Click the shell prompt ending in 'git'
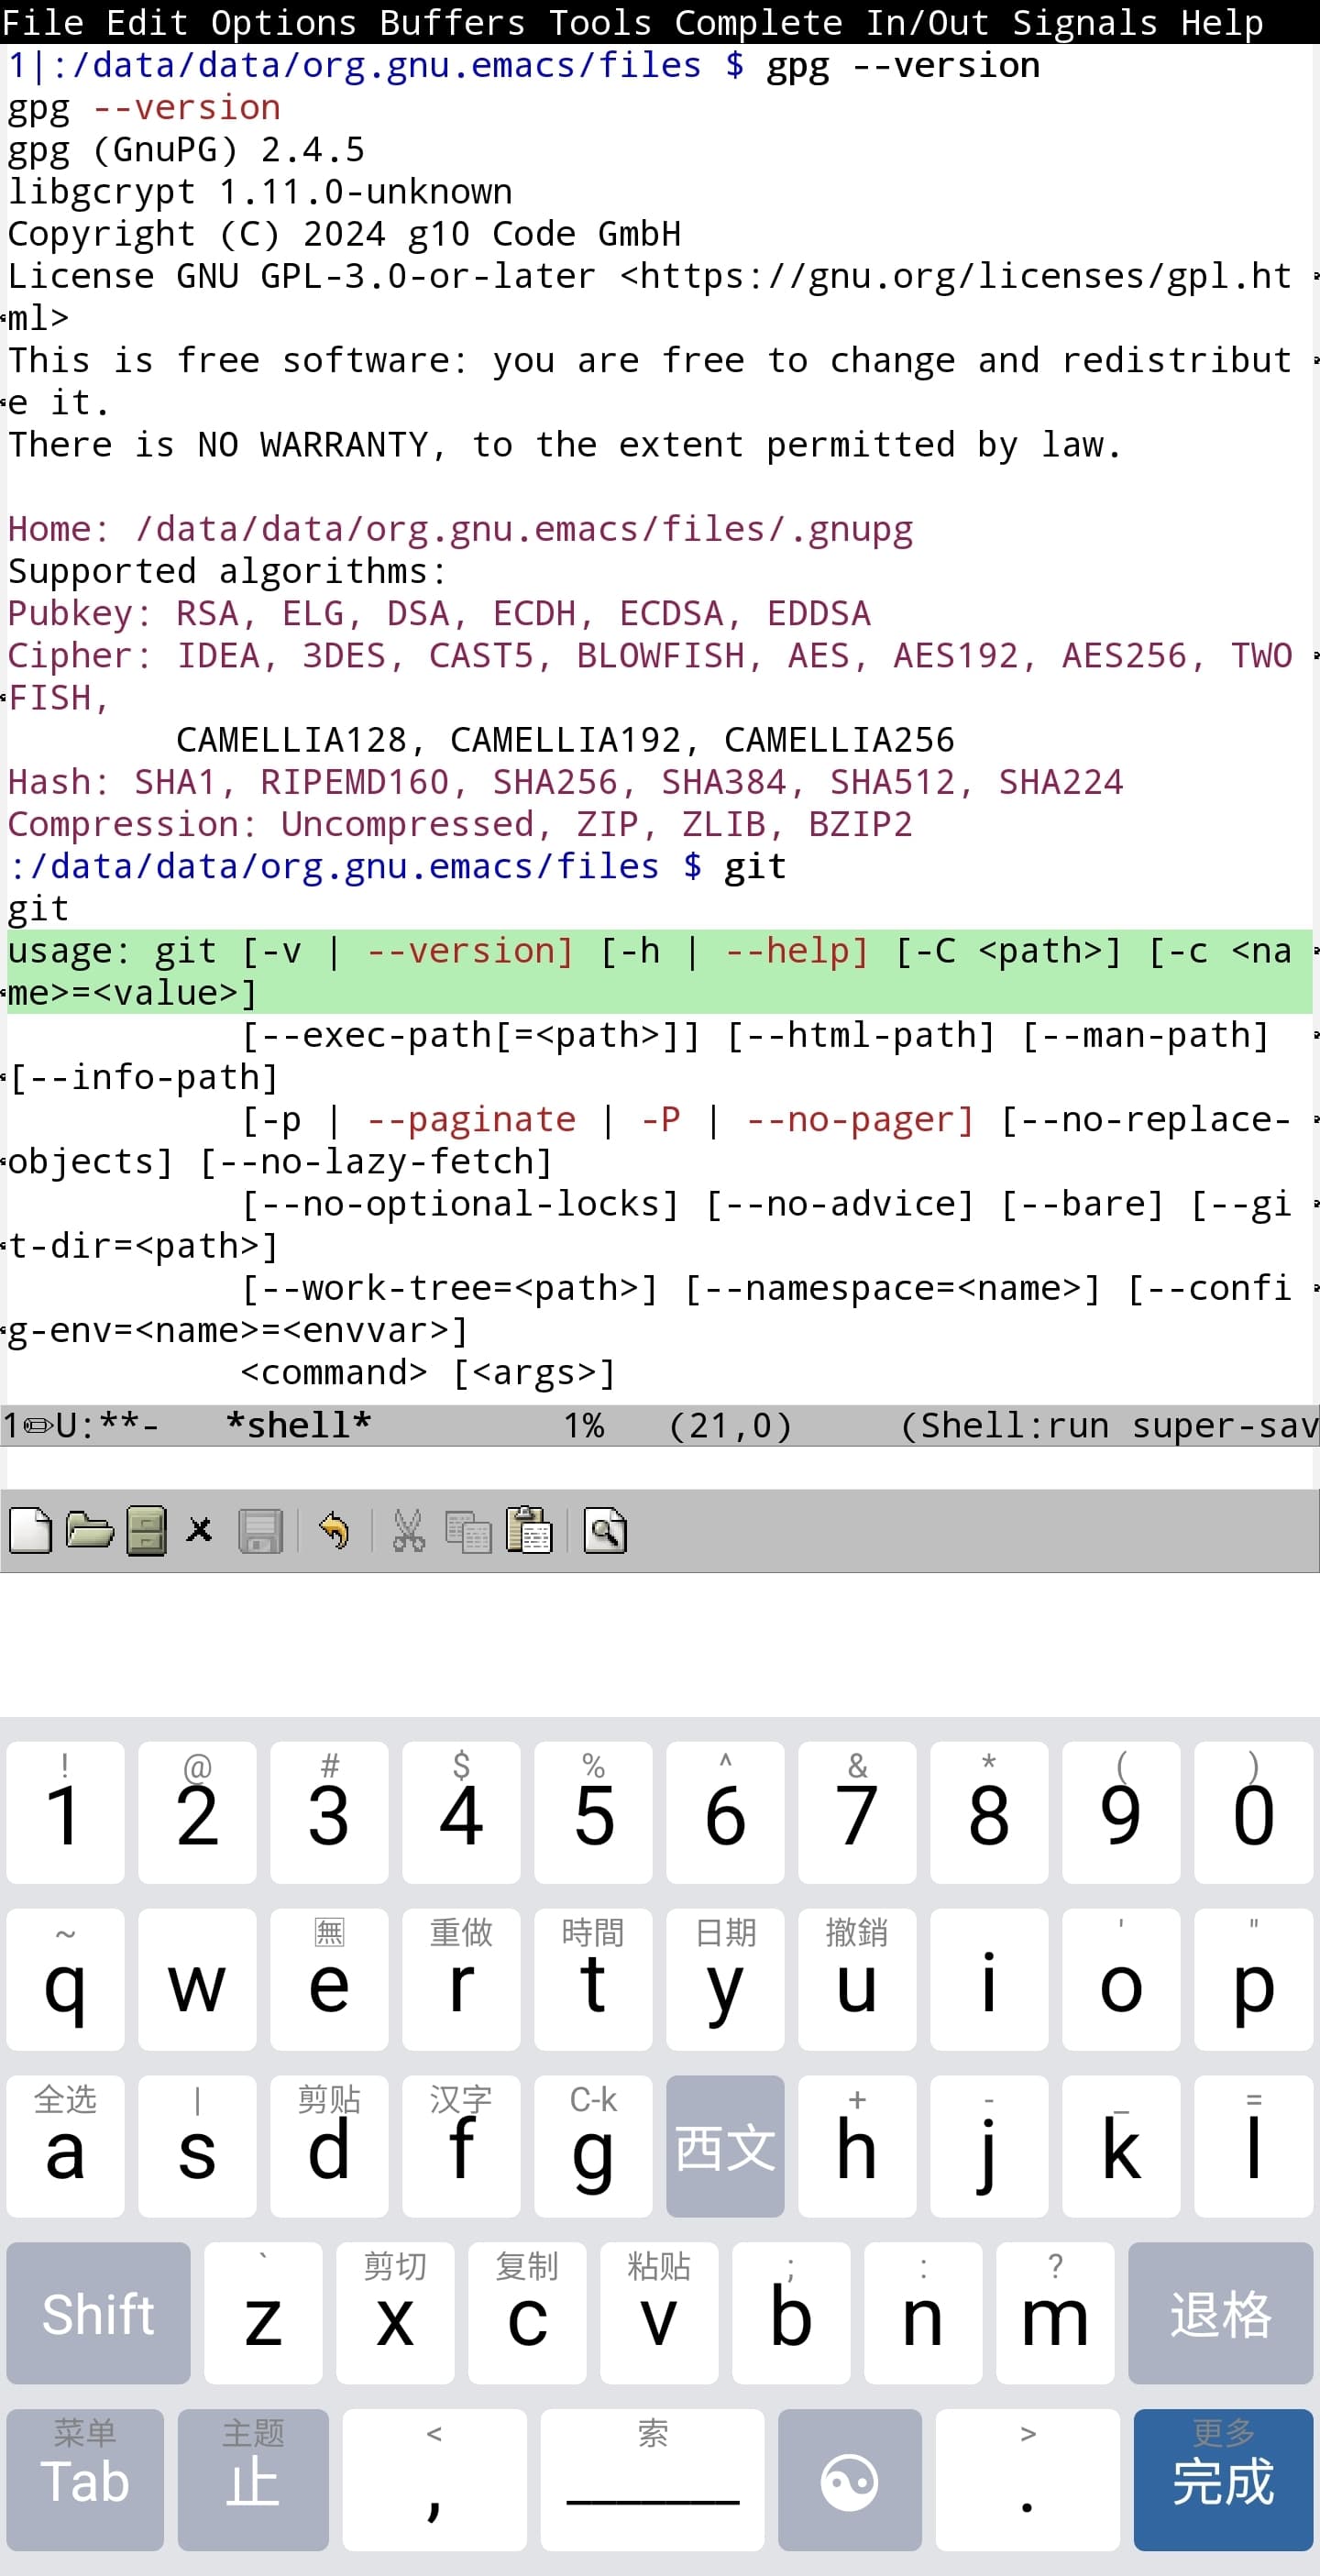The width and height of the screenshot is (1320, 2576). [397, 866]
